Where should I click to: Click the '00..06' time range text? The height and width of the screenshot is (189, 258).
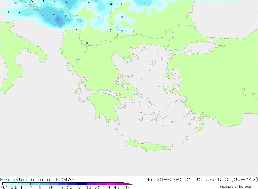click(x=206, y=179)
